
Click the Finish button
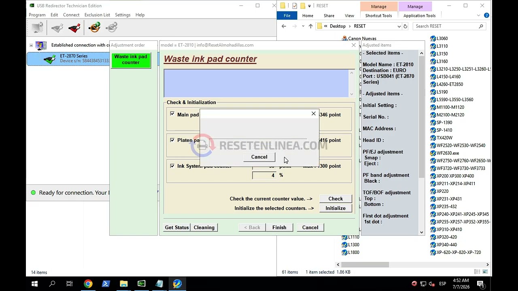pyautogui.click(x=279, y=228)
